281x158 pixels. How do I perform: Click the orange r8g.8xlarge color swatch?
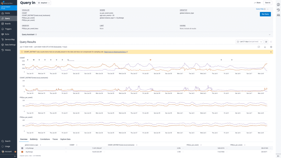click(22, 151)
